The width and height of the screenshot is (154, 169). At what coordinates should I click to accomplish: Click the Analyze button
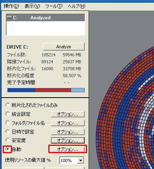(x=64, y=47)
